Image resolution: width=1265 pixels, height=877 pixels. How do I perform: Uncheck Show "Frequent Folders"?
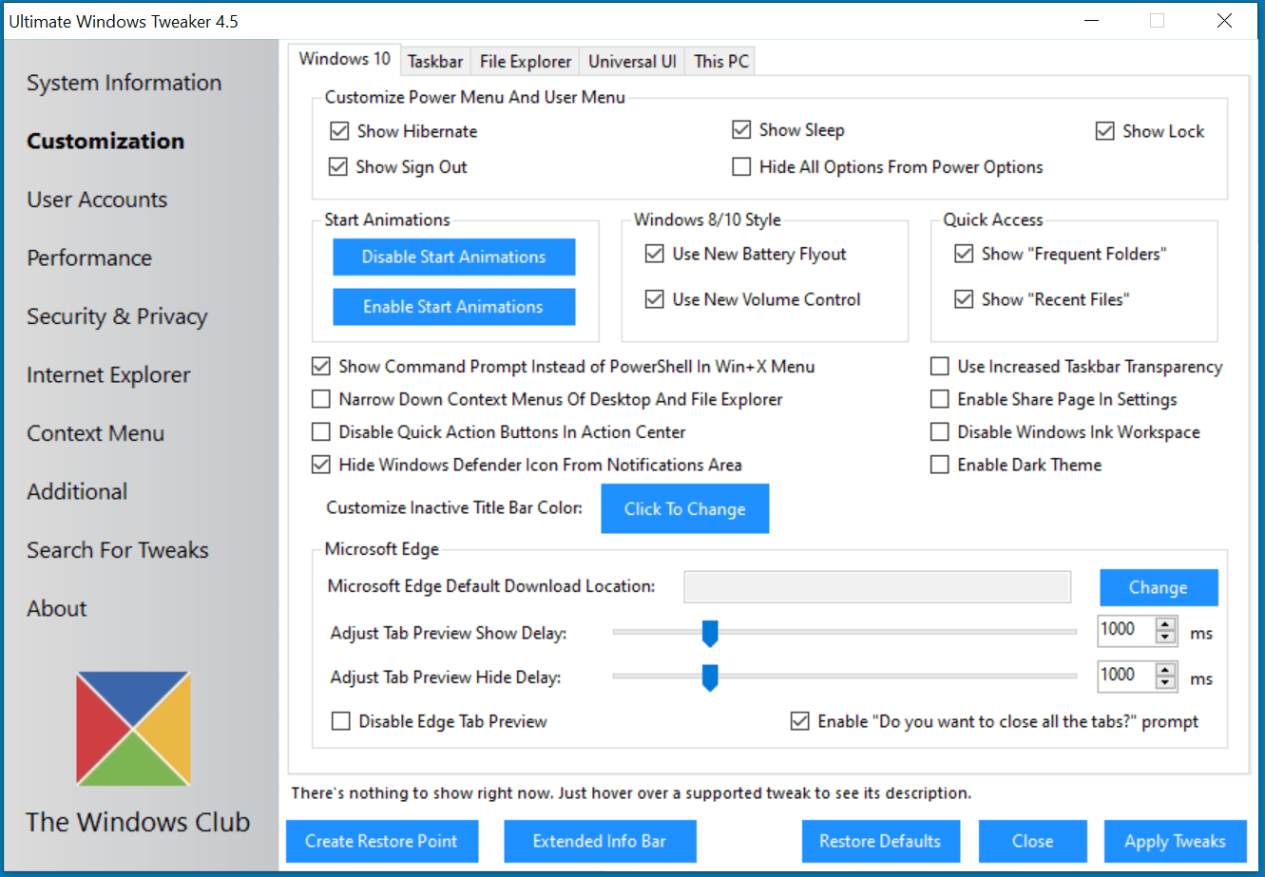[x=964, y=254]
